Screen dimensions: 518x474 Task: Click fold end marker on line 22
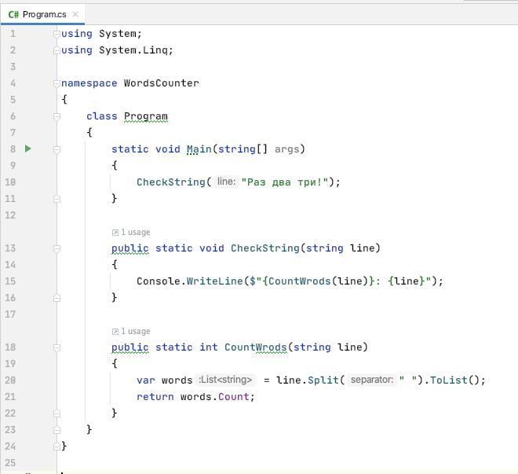pos(57,413)
